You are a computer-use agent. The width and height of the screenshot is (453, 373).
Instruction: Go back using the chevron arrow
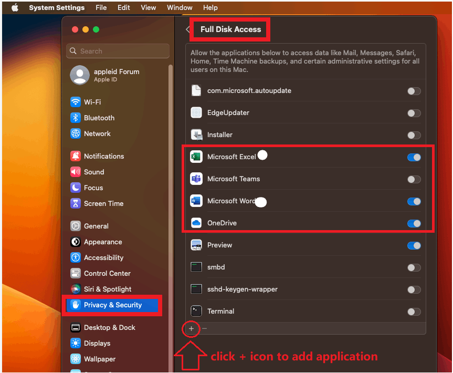click(187, 29)
